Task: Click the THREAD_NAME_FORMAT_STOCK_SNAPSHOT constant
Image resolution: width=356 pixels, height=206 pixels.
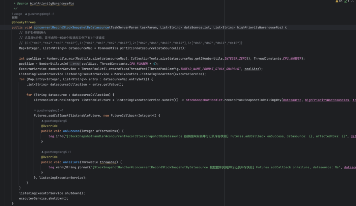Action: click(211, 69)
